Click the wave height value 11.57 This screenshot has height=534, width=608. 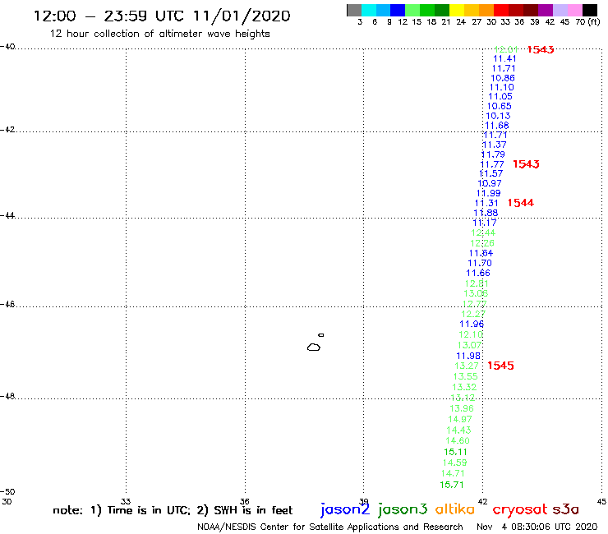click(491, 173)
